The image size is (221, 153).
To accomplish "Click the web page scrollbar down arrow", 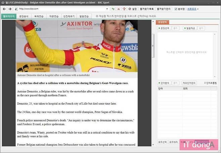I will 153,145.
